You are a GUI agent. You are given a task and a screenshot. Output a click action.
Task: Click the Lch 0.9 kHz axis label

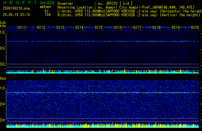pos(2,48)
